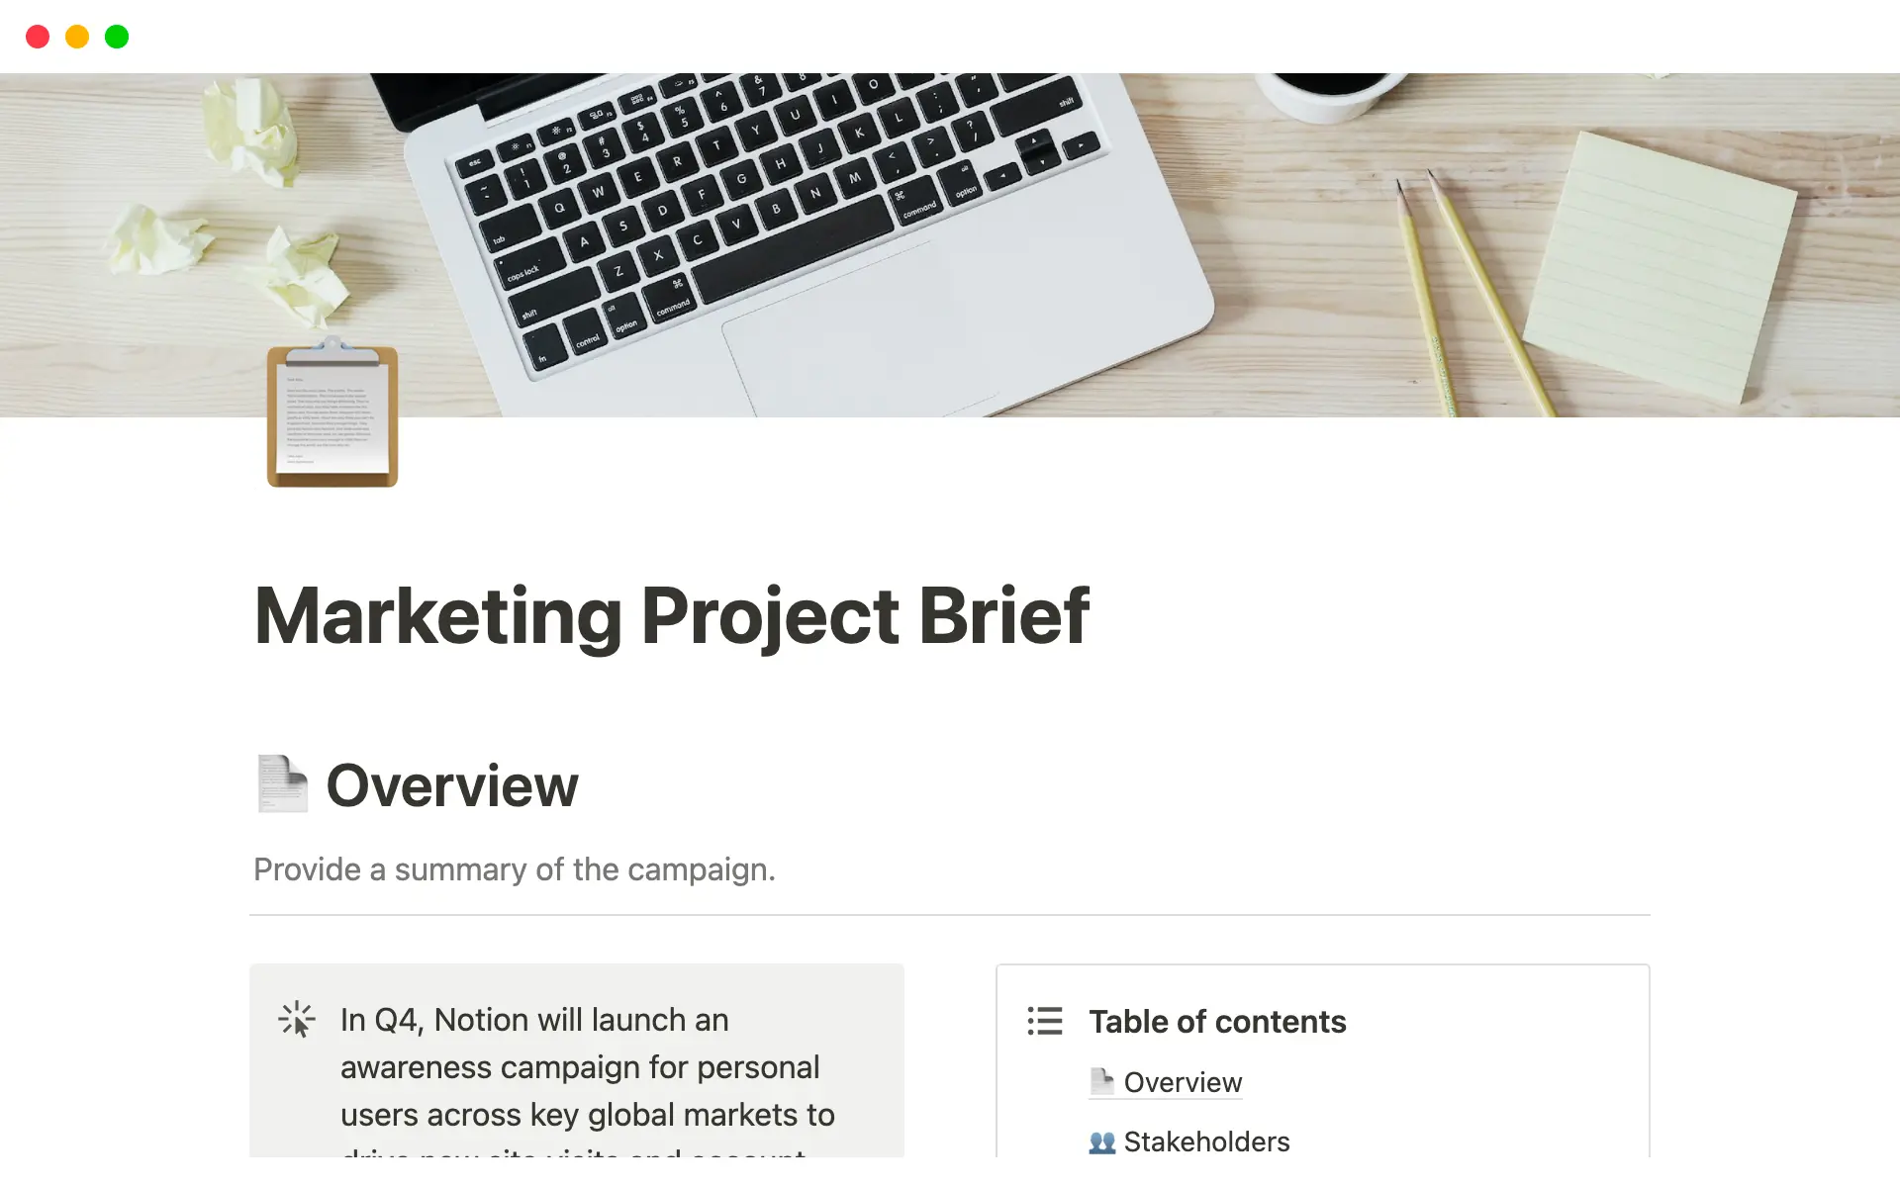Click the bulleted list icon beside Table of contents

1044,1022
